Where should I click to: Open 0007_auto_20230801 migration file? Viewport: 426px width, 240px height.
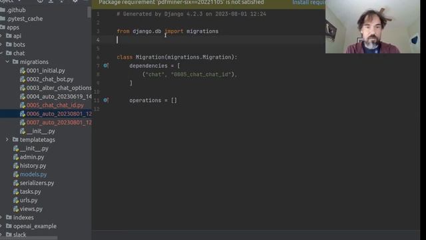[59, 123]
